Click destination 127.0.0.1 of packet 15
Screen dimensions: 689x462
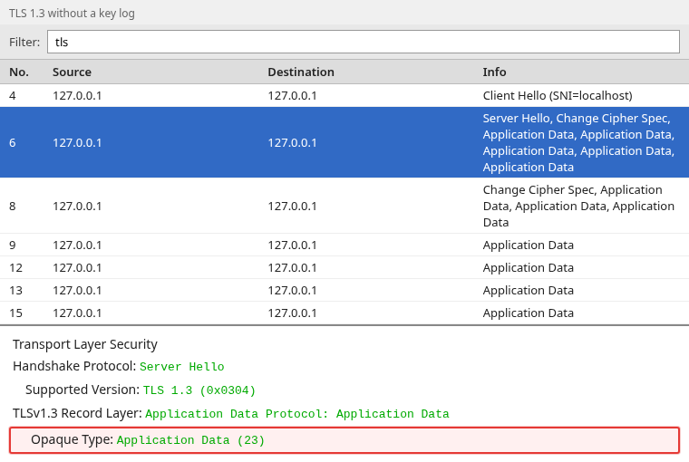coord(292,313)
